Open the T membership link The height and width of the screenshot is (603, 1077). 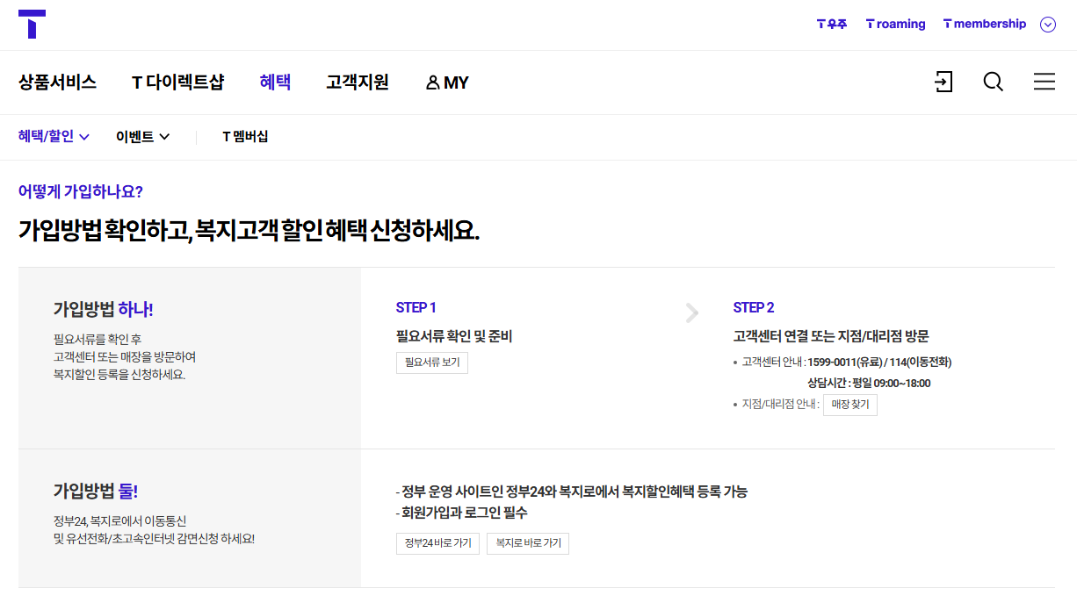click(985, 25)
